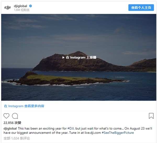Like the post with heart icon
Screen dimensions: 157x143
6,116
